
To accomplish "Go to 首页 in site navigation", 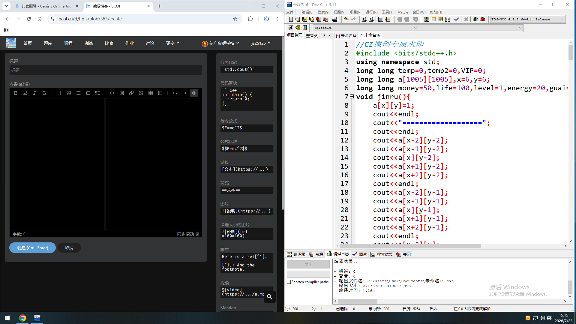I will 28,43.
